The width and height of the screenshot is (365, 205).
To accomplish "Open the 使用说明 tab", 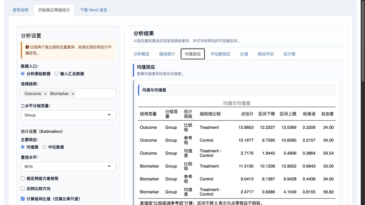I will 20,10.
